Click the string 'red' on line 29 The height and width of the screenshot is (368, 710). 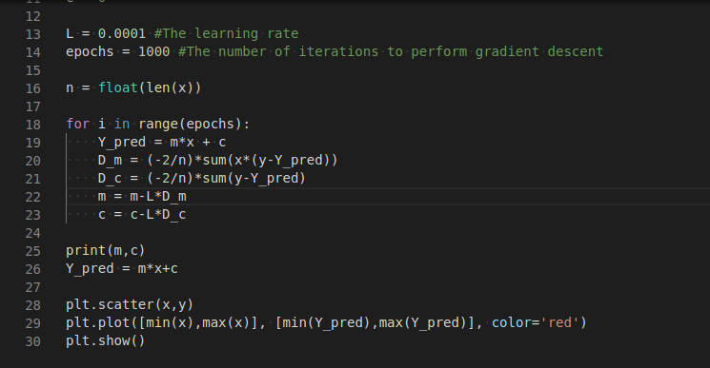point(559,322)
